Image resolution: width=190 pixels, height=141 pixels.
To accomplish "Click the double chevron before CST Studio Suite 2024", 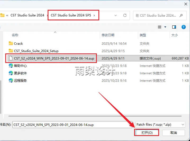I will (7, 15).
